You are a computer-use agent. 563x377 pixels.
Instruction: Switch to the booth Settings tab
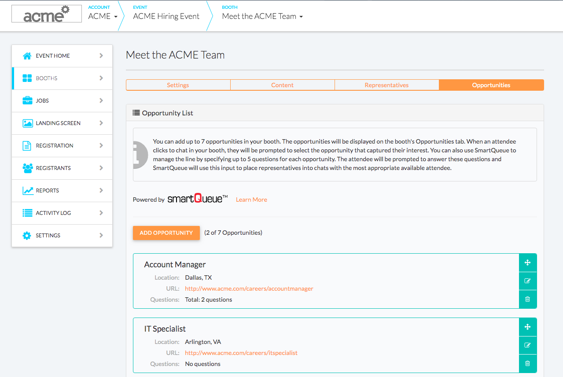tap(178, 85)
